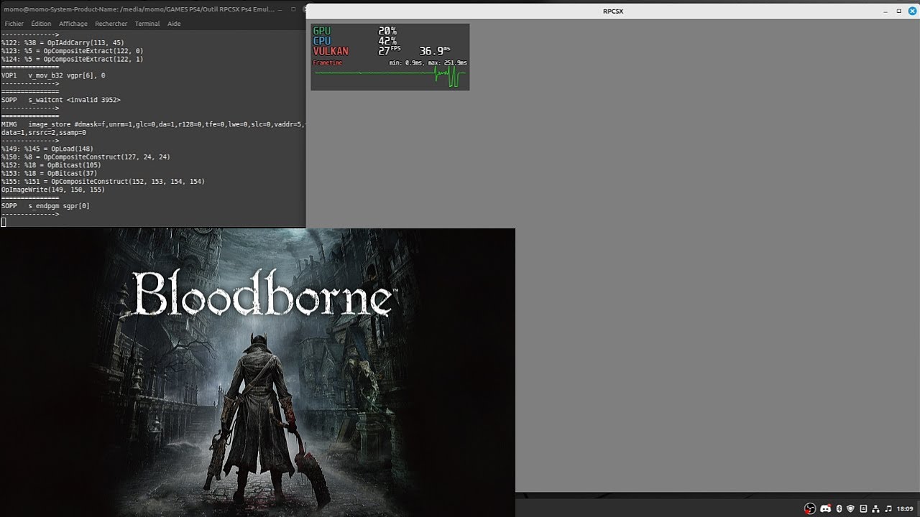The height and width of the screenshot is (517, 920).
Task: Click terminal line 'VOP1 v_mov_b32 vgpr[6], 0'
Action: [x=53, y=75]
